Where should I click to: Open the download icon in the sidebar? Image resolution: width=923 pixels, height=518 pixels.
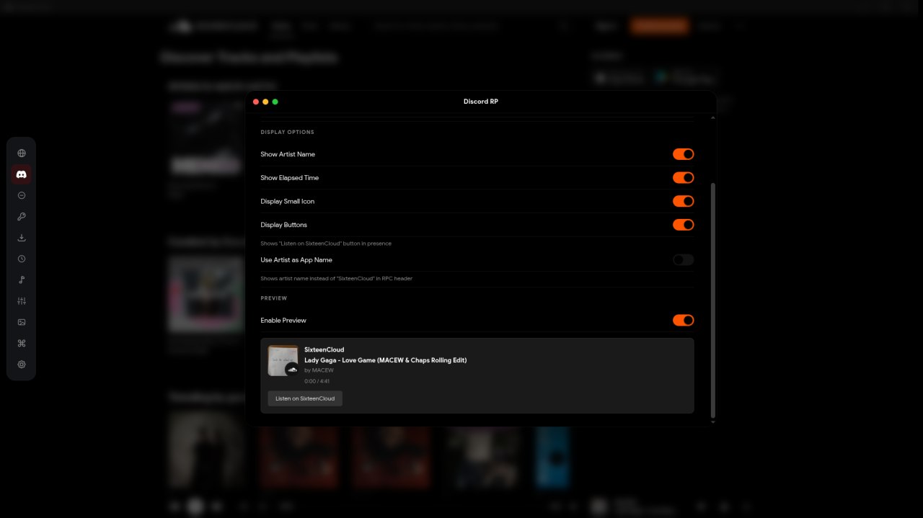[x=22, y=238]
